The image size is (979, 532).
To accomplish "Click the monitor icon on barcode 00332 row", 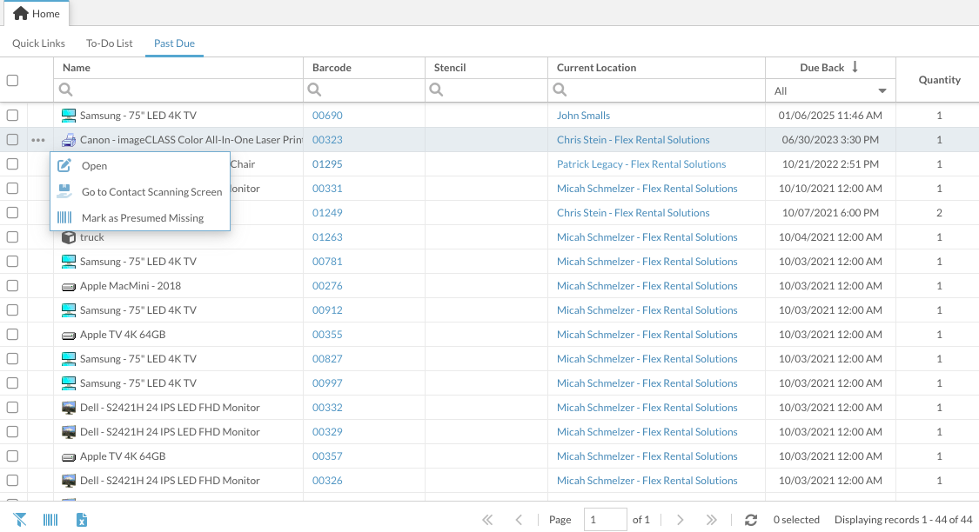I will (x=69, y=408).
